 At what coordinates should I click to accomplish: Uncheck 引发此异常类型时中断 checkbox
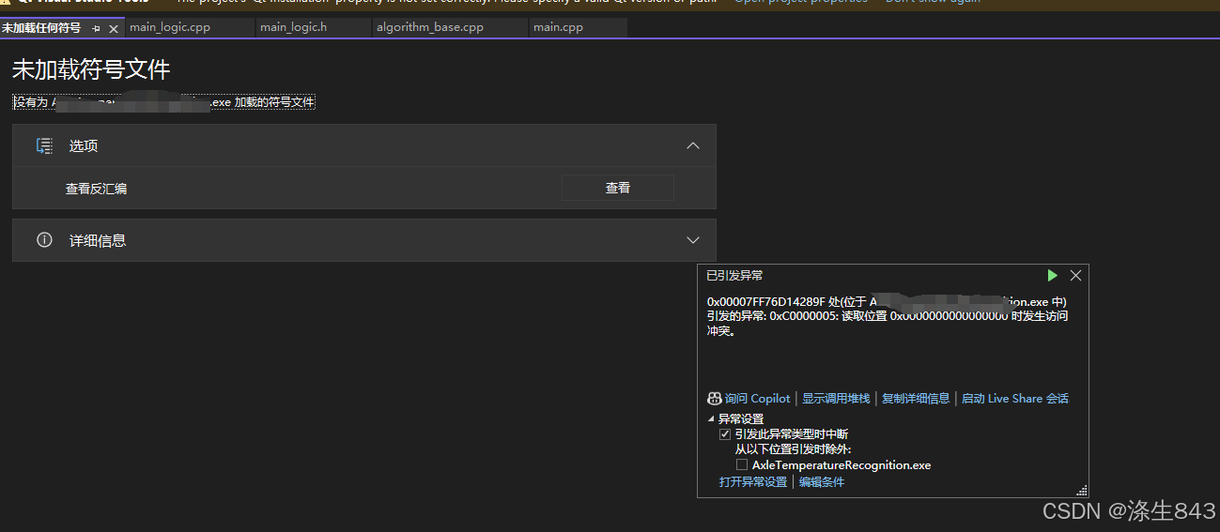[x=725, y=434]
